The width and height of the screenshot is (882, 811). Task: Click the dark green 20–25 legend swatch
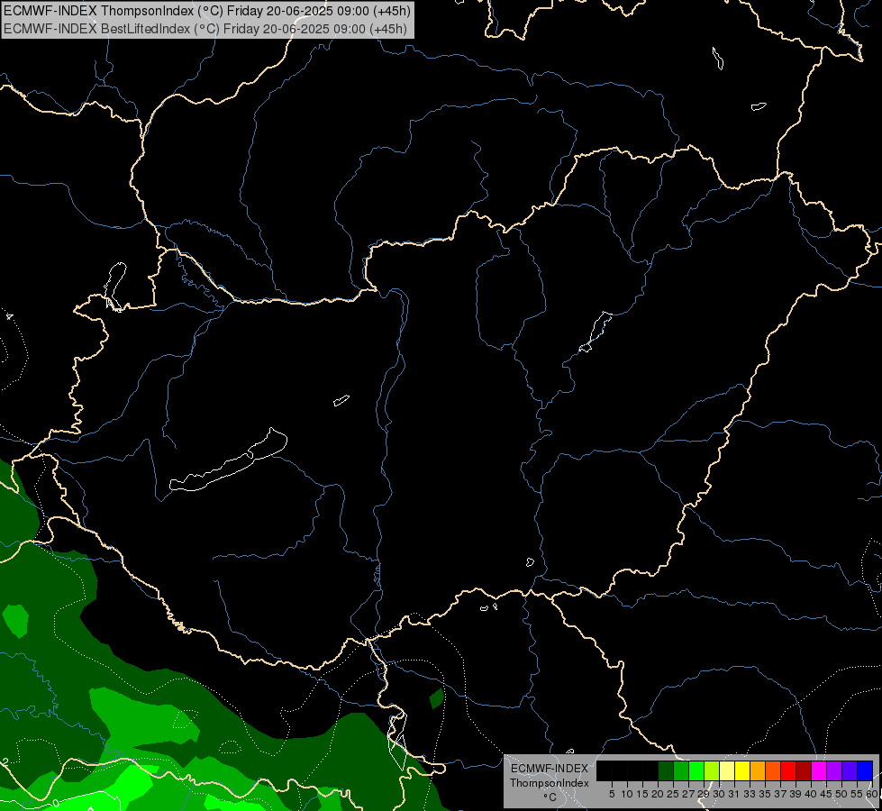(x=666, y=770)
